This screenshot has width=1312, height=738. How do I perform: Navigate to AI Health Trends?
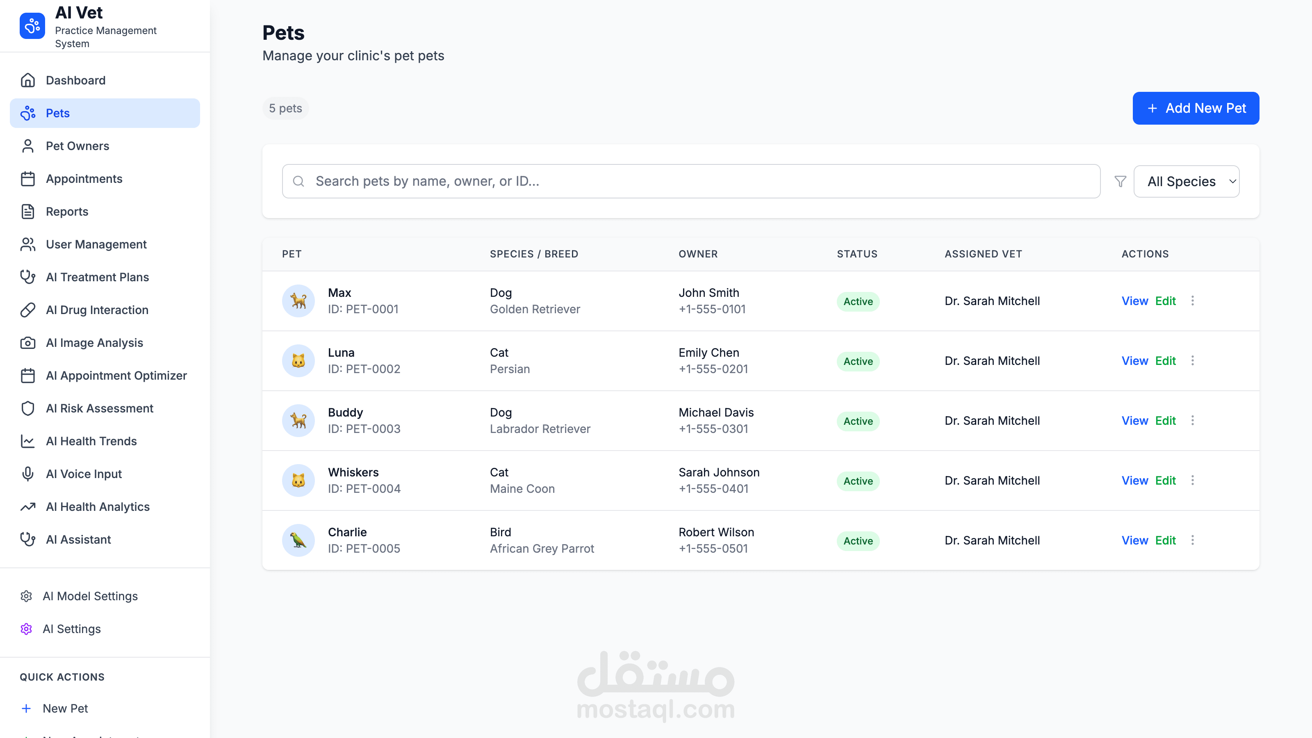91,441
